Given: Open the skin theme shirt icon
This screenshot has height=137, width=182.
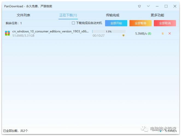Looking at the screenshot, I should tap(139, 6).
